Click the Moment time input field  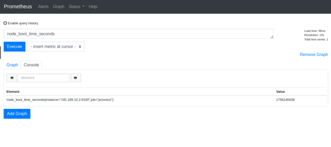tap(44, 78)
